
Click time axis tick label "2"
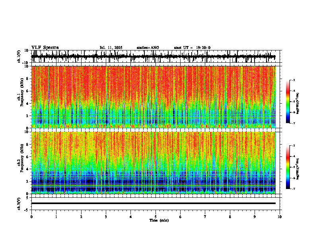81,217
